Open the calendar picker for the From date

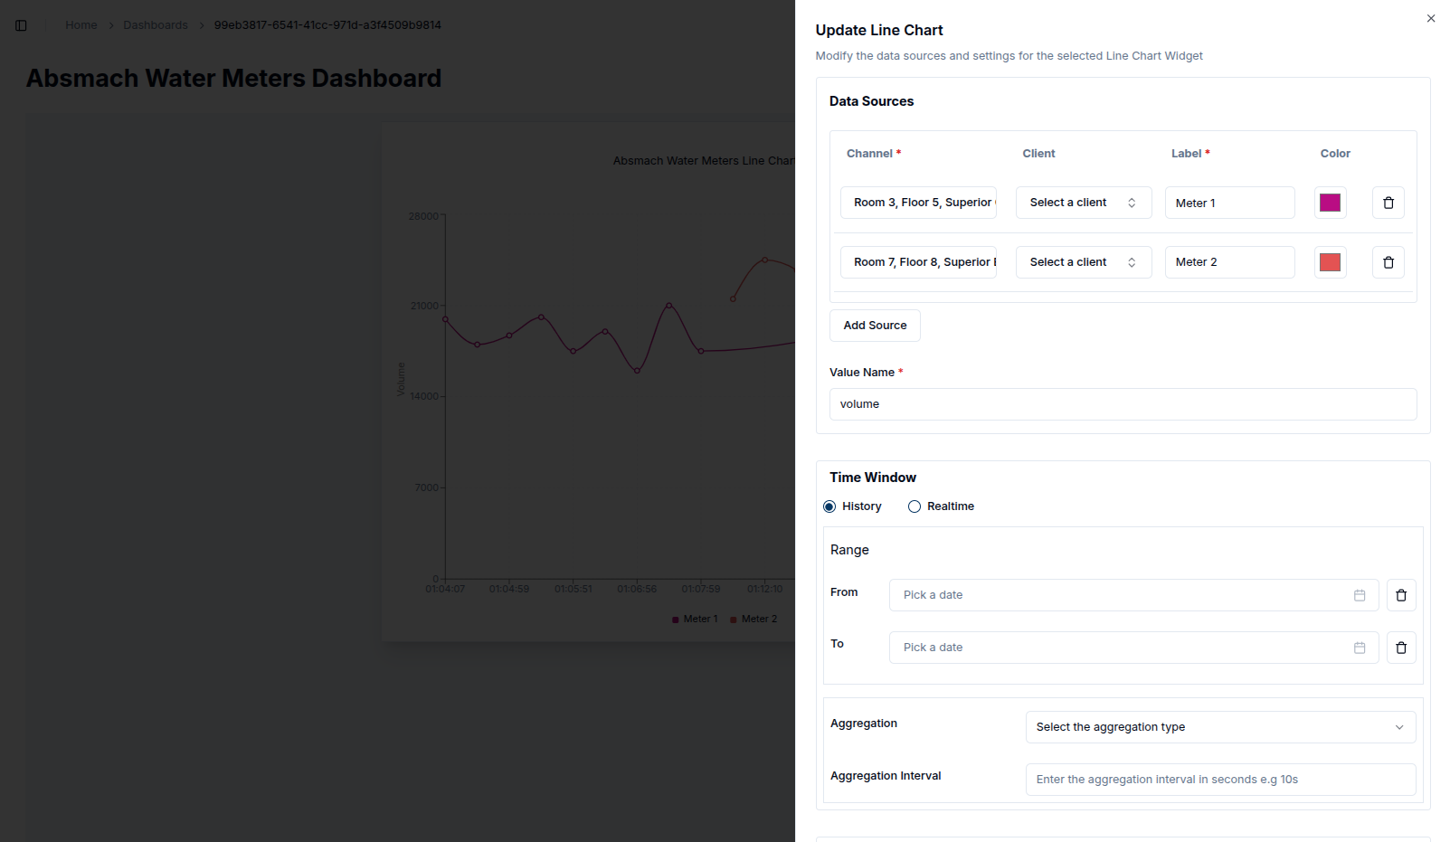point(1359,595)
